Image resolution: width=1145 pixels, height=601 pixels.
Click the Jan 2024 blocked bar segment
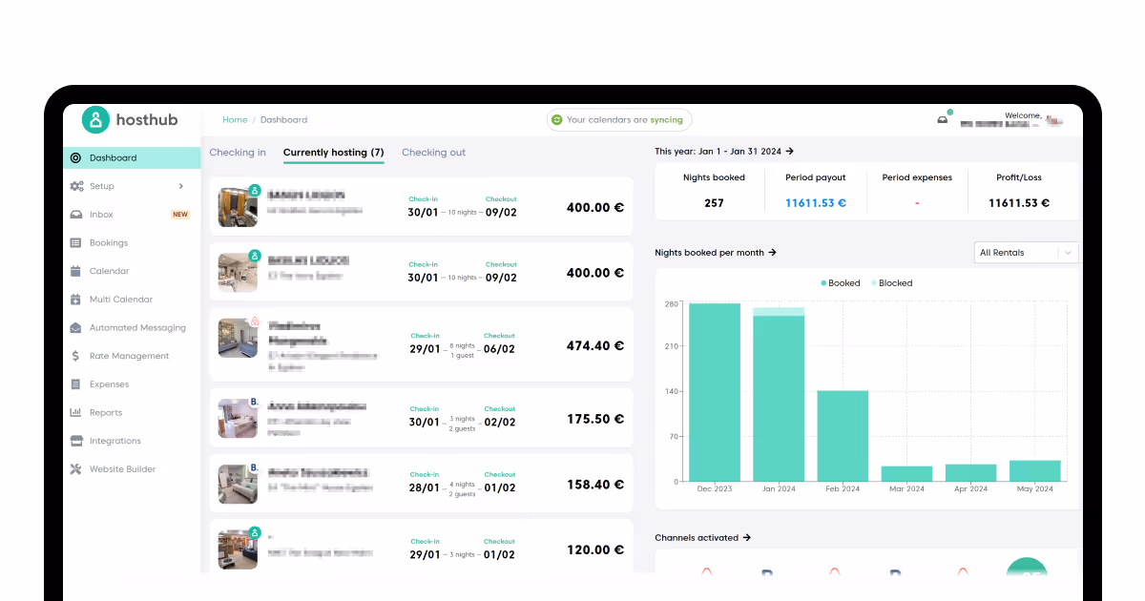(779, 312)
